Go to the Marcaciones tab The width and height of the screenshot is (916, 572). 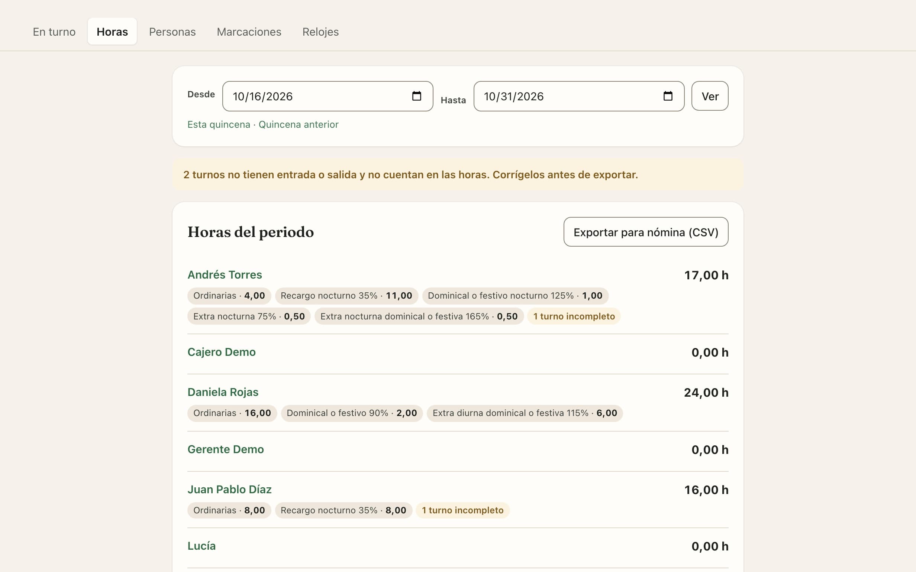pos(249,32)
